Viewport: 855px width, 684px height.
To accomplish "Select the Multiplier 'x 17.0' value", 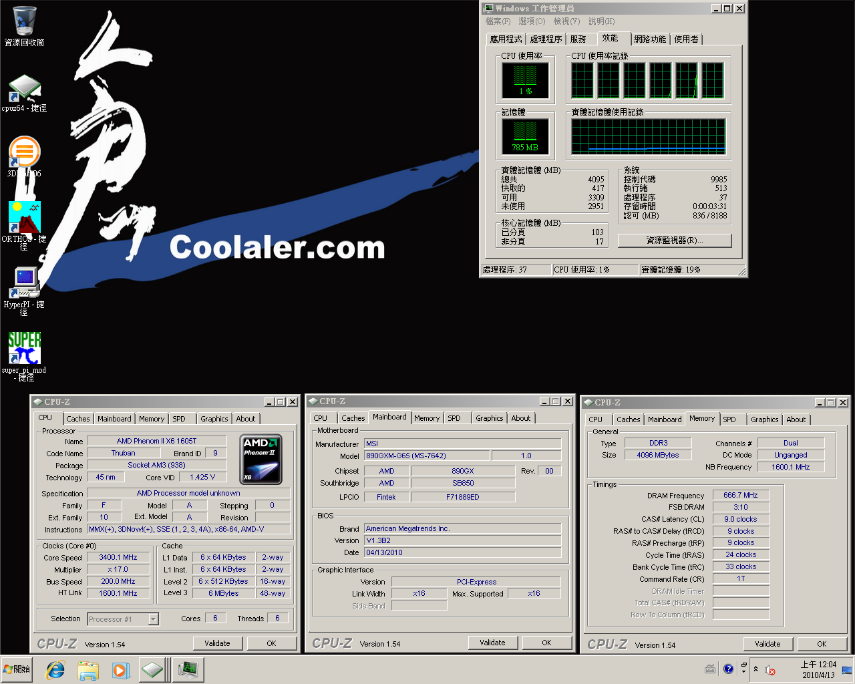I will 118,569.
